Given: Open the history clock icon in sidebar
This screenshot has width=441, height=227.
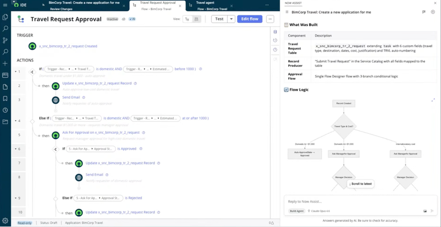Looking at the screenshot, I should point(5,110).
